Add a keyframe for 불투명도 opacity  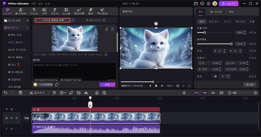pos(253,44)
